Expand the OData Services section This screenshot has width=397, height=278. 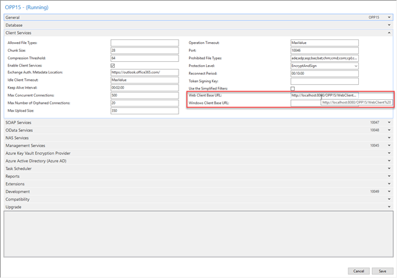click(x=389, y=130)
